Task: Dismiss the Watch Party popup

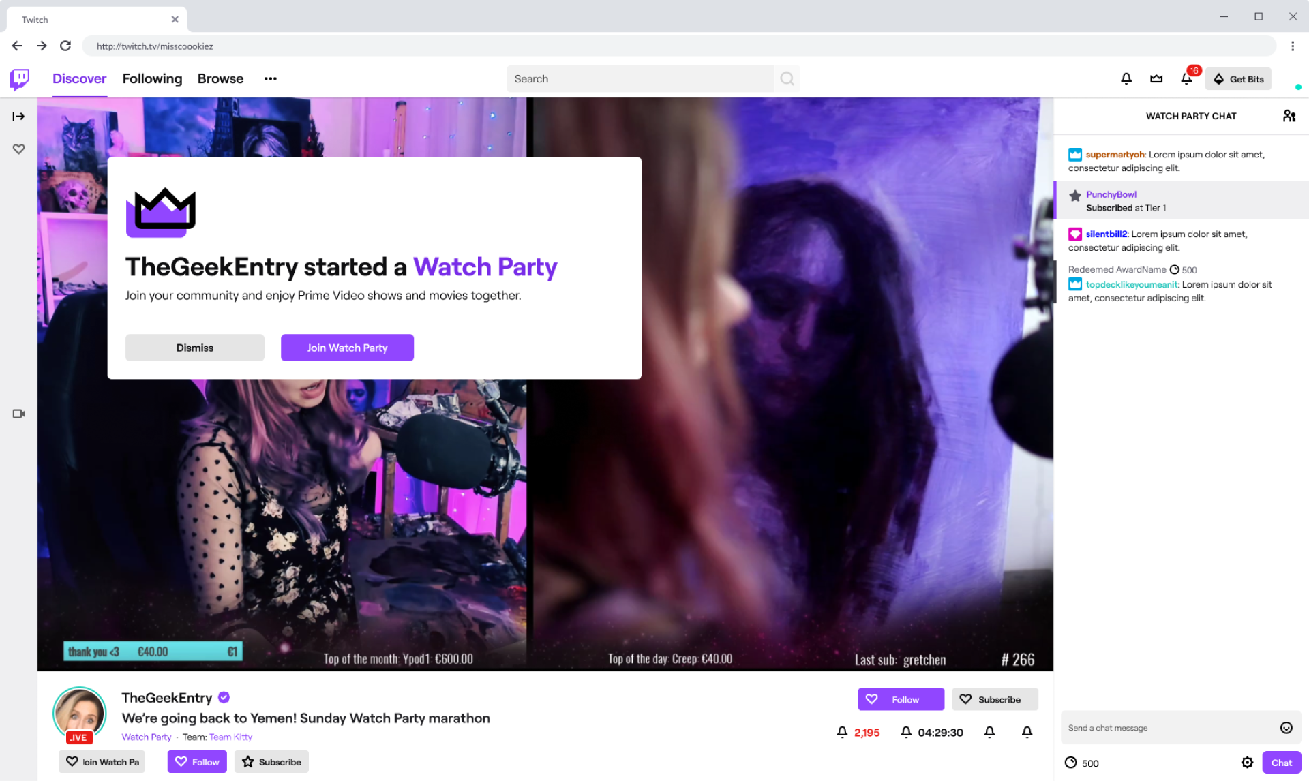Action: (x=195, y=348)
